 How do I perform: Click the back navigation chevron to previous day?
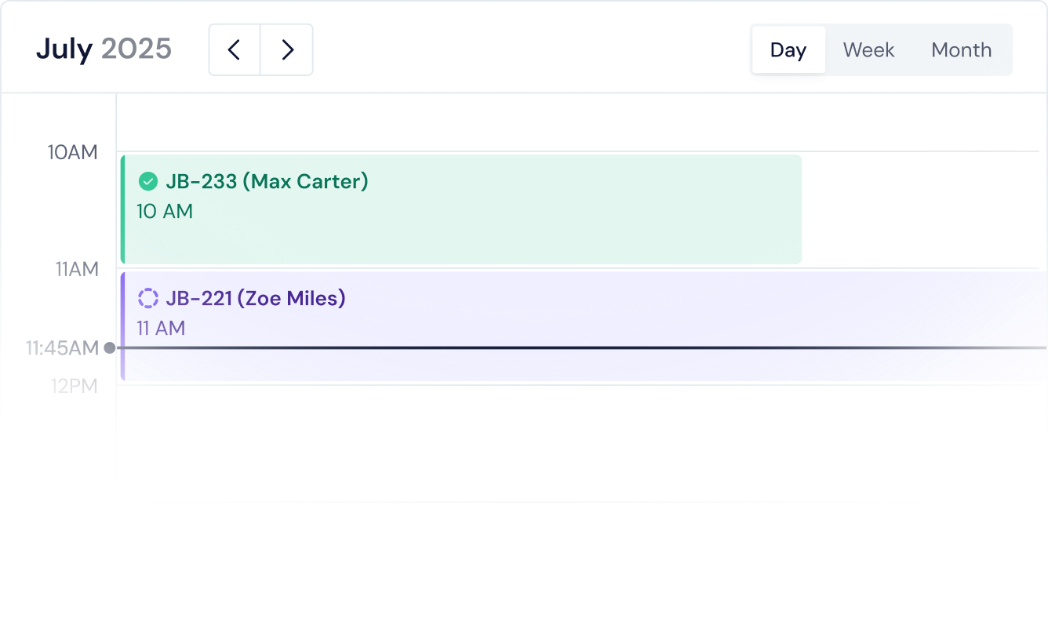pos(234,49)
